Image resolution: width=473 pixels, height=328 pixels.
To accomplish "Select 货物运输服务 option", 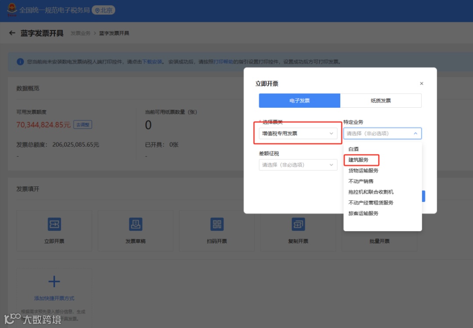I will 382,170.
